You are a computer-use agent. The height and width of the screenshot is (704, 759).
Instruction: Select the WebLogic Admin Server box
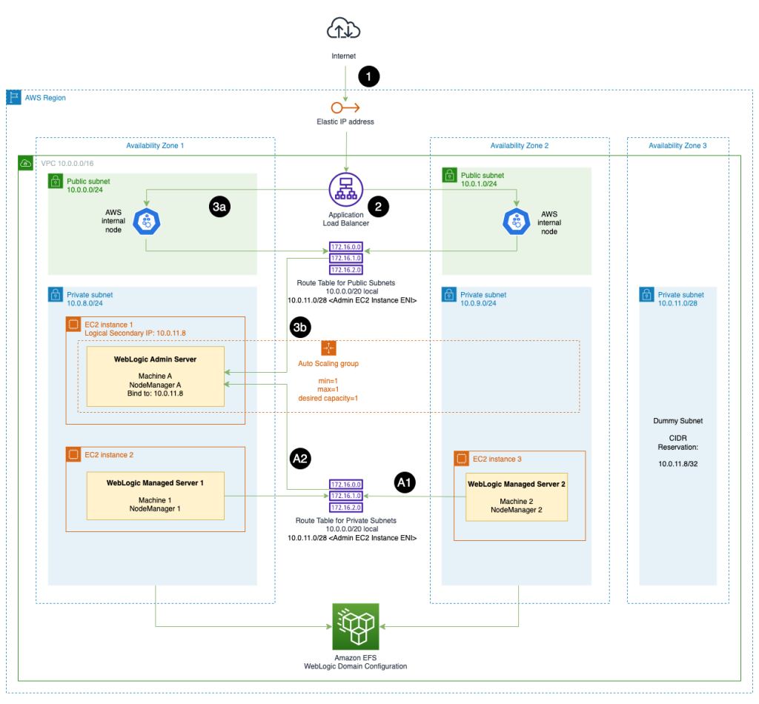pos(155,376)
